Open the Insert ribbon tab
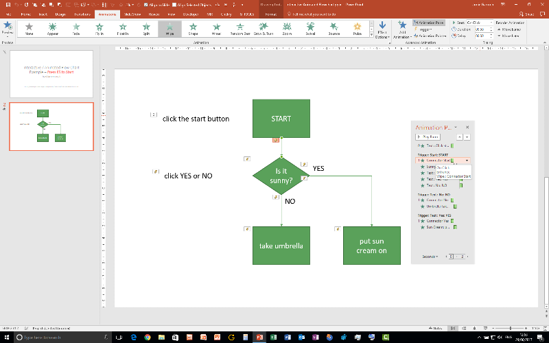The image size is (549, 343). pos(44,13)
